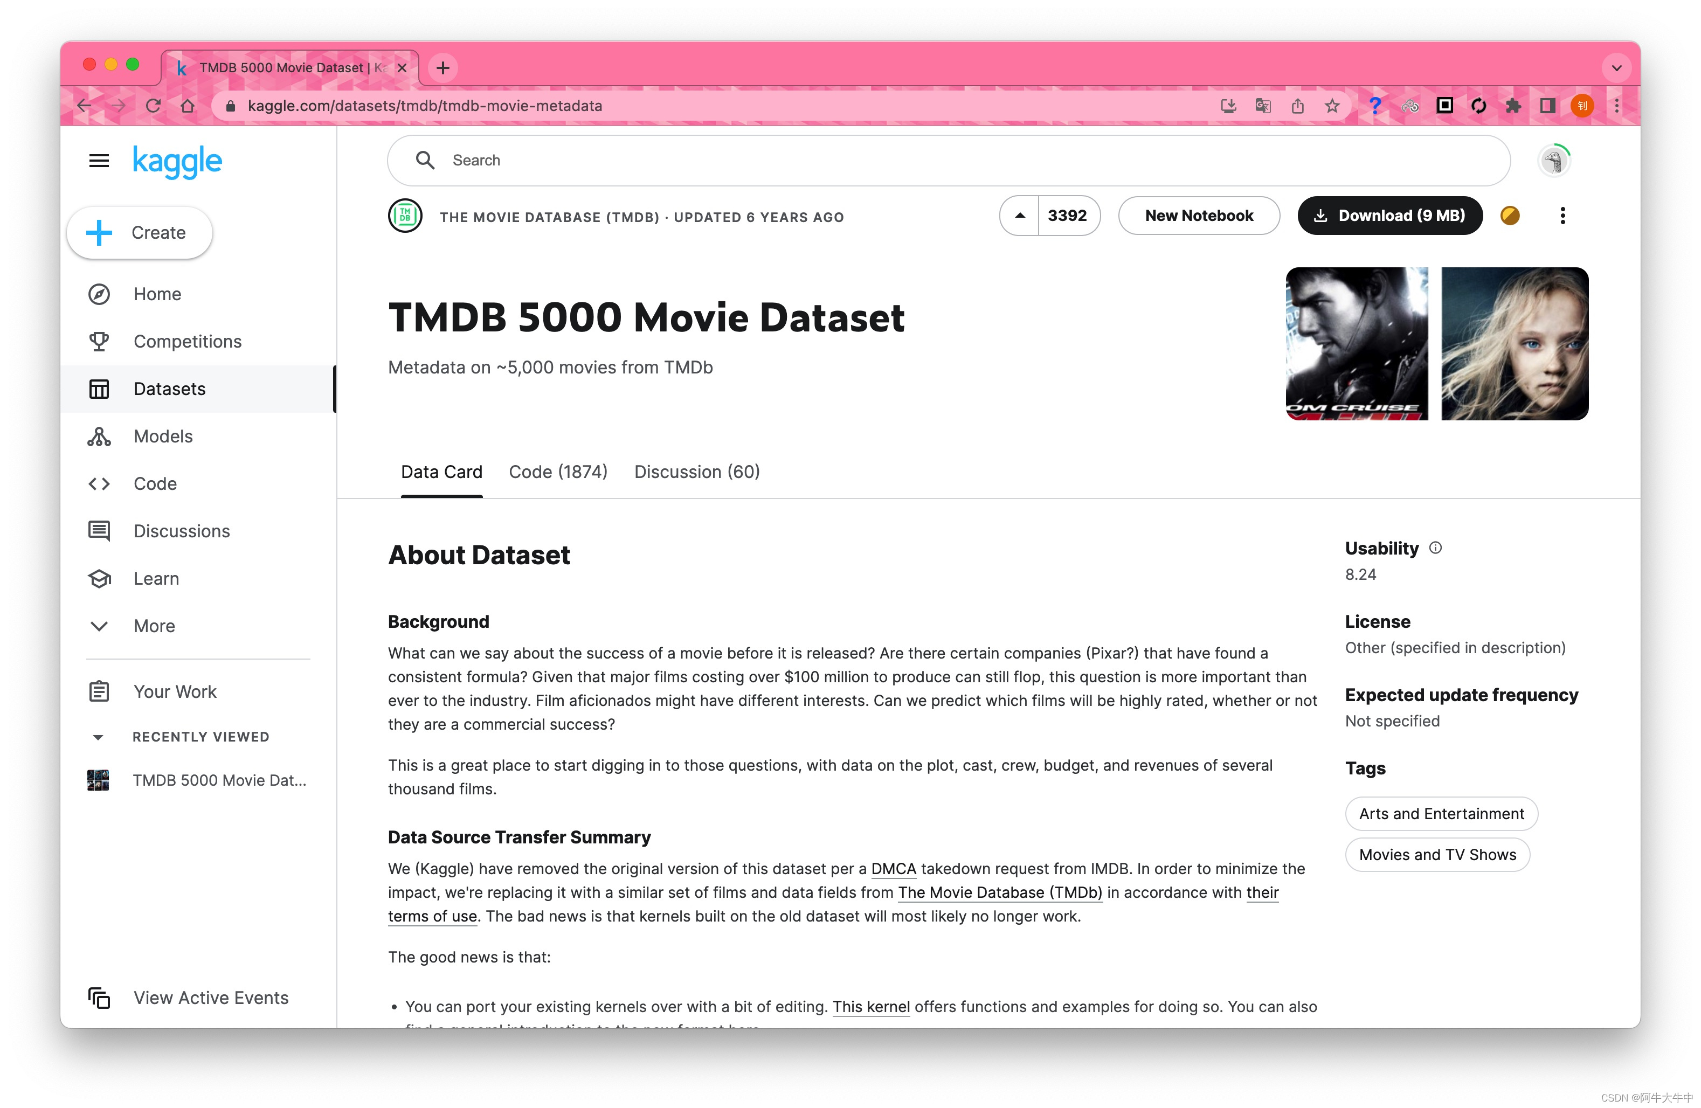Click the Learn graduation cap icon
The height and width of the screenshot is (1108, 1701).
[x=99, y=578]
